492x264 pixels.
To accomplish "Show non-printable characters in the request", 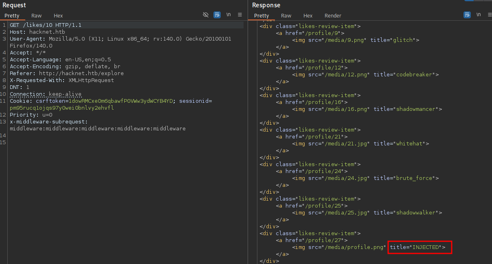I will tap(228, 15).
